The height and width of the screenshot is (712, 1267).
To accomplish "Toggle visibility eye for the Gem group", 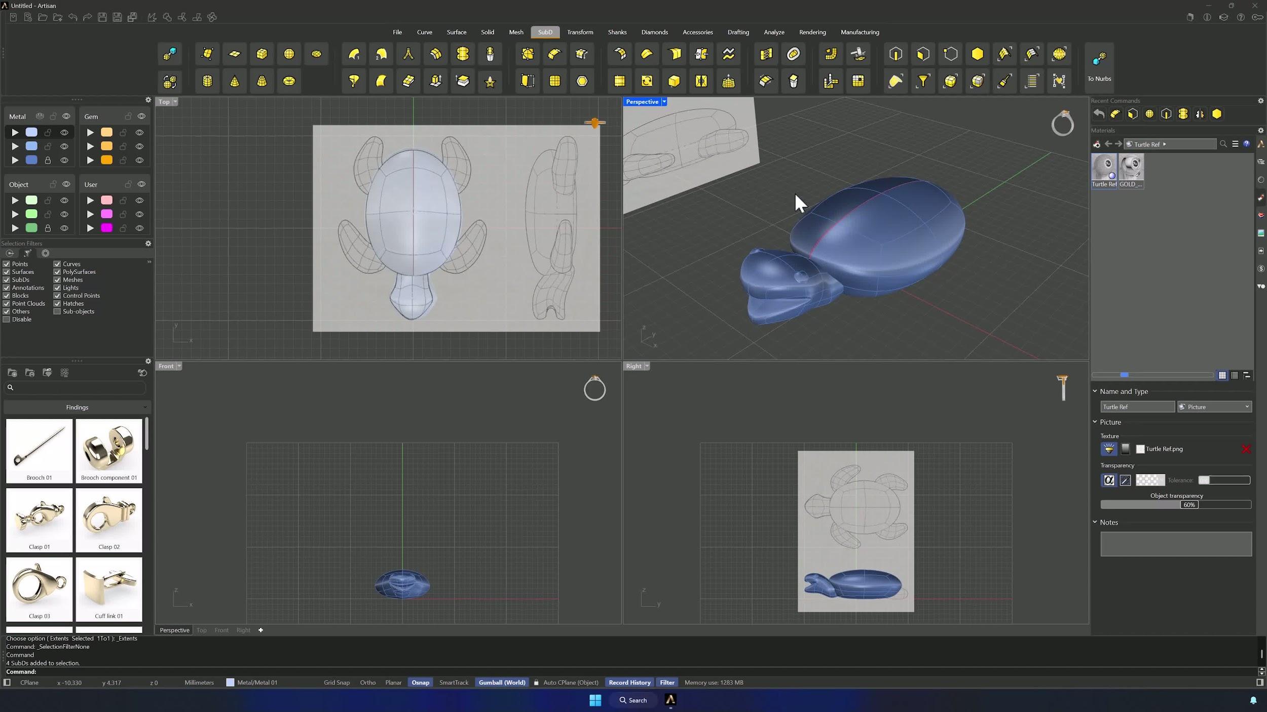I will 141,116.
